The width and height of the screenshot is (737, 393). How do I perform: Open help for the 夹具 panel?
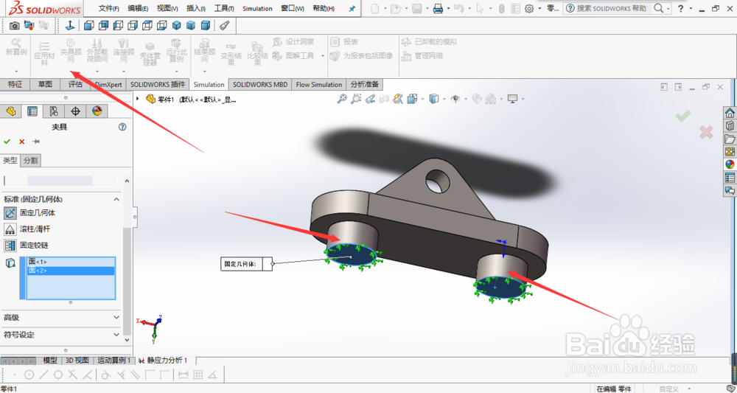pos(122,127)
